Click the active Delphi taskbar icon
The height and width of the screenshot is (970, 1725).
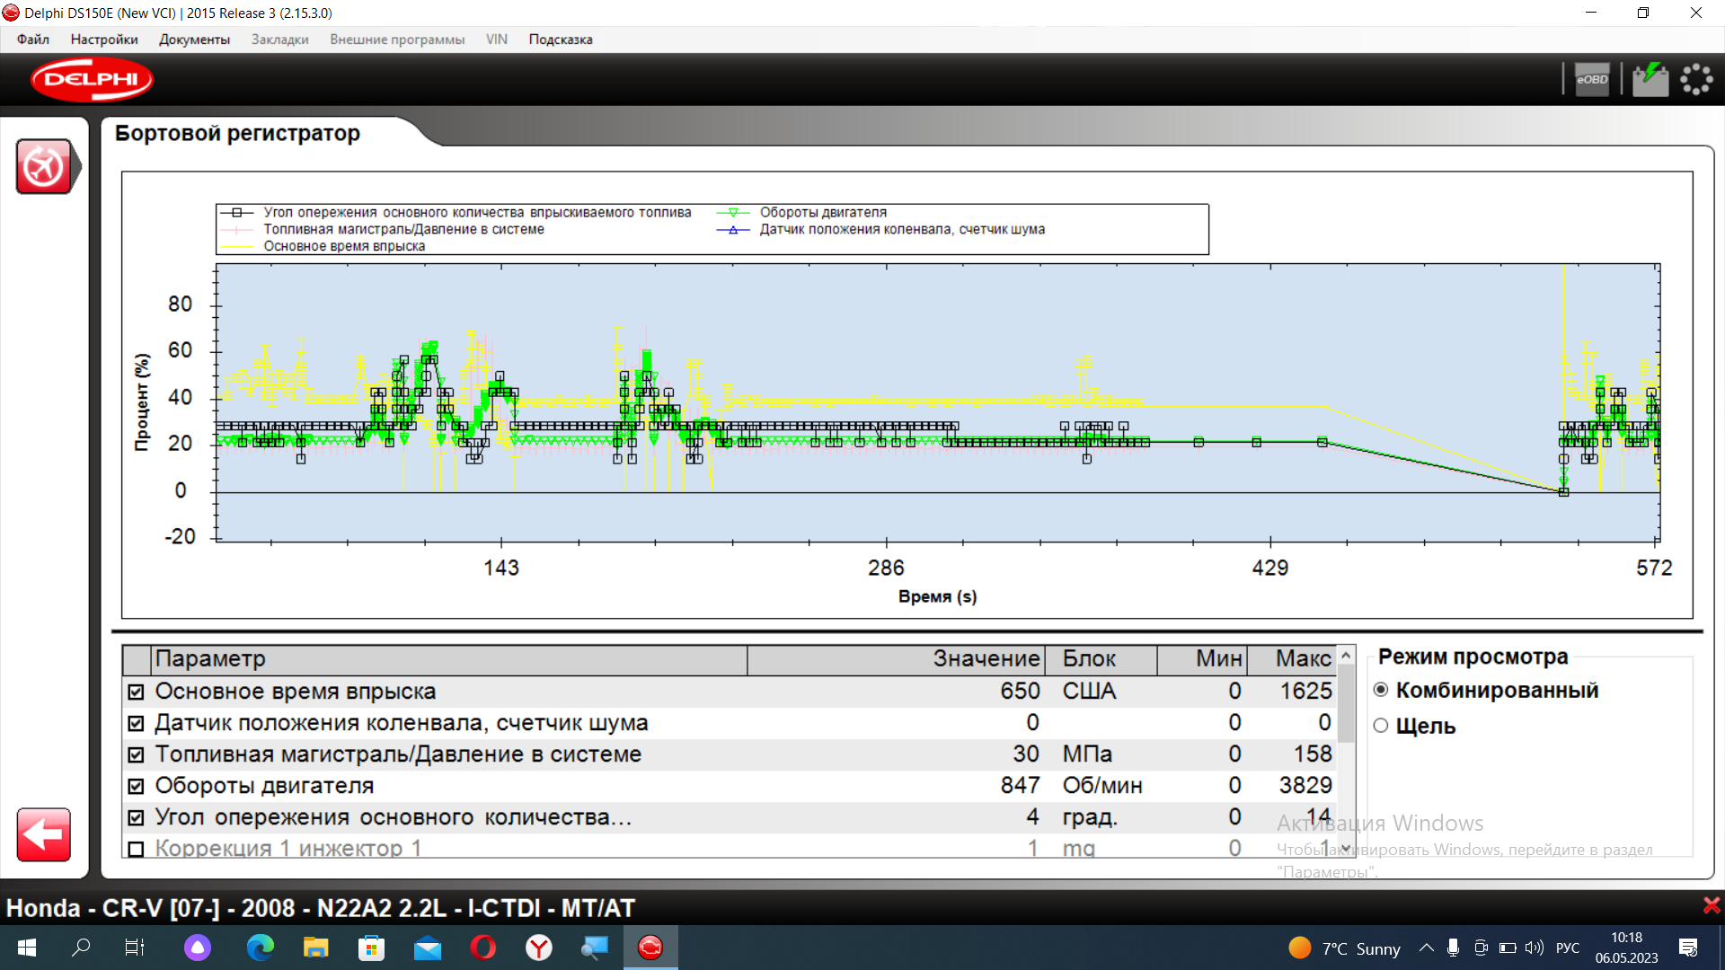click(650, 948)
